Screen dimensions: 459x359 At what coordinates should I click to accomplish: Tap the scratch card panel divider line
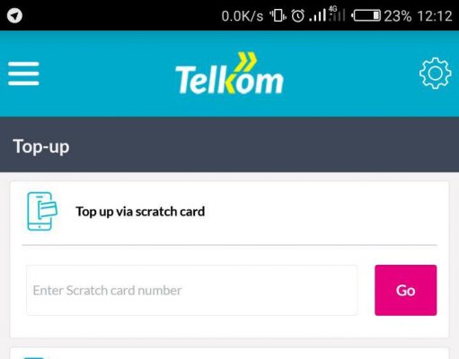click(229, 245)
